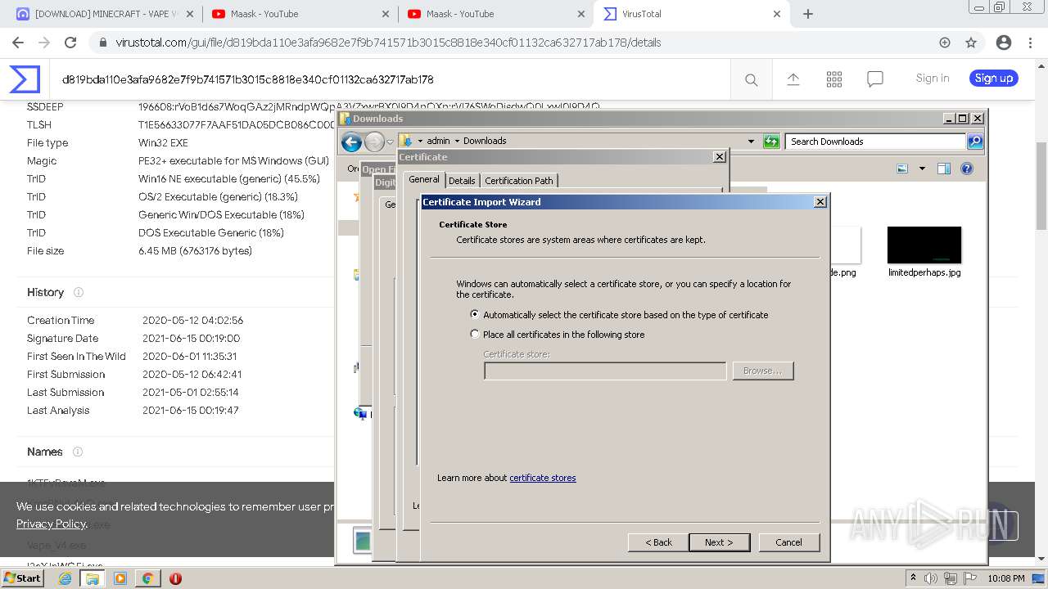Open Windows Explorer taskbar button

pos(93,578)
